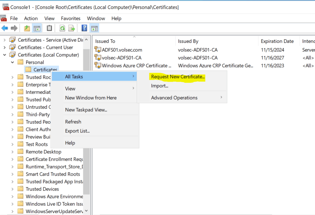This screenshot has width=315, height=215.
Task: Click the Back arrow toolbar icon
Action: pos(5,28)
